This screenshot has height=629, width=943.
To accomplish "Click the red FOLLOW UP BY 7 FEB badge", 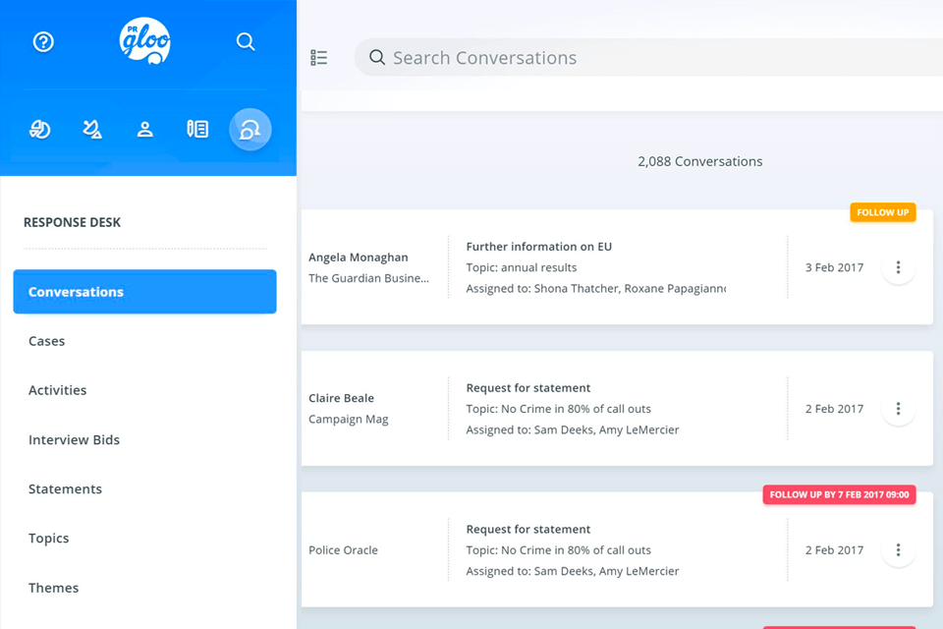I will (x=839, y=494).
